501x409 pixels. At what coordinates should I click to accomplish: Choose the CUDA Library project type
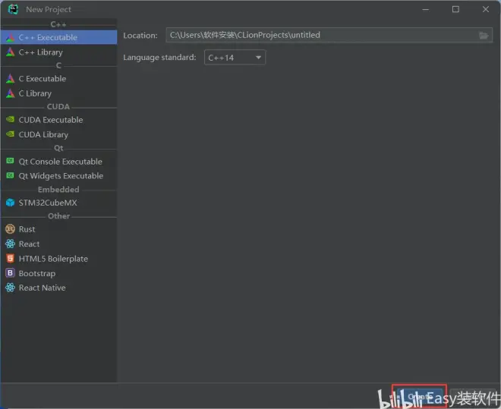click(x=58, y=134)
